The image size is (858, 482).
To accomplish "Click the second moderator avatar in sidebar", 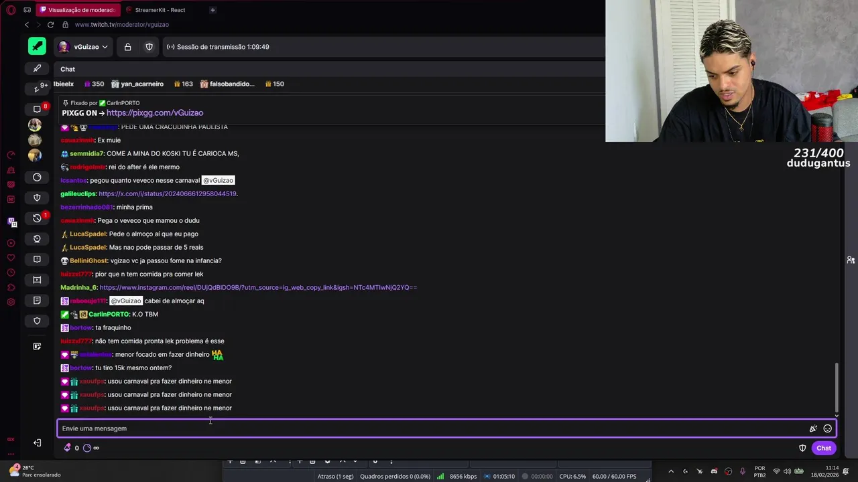I will tap(35, 140).
